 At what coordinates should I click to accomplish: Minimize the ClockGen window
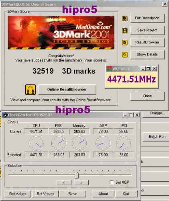[125, 115]
